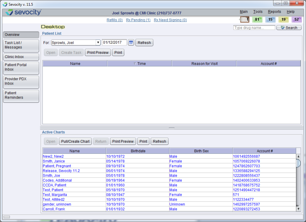Click the Pull/Create Chart button

coord(75,141)
